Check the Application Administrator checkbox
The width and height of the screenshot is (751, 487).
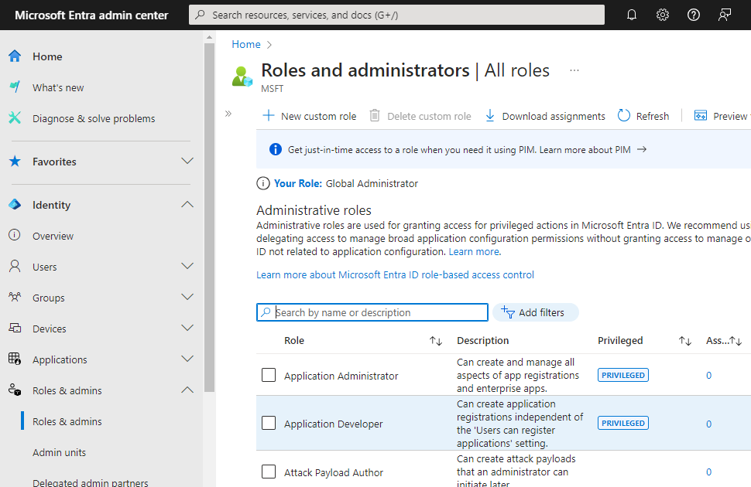click(269, 374)
